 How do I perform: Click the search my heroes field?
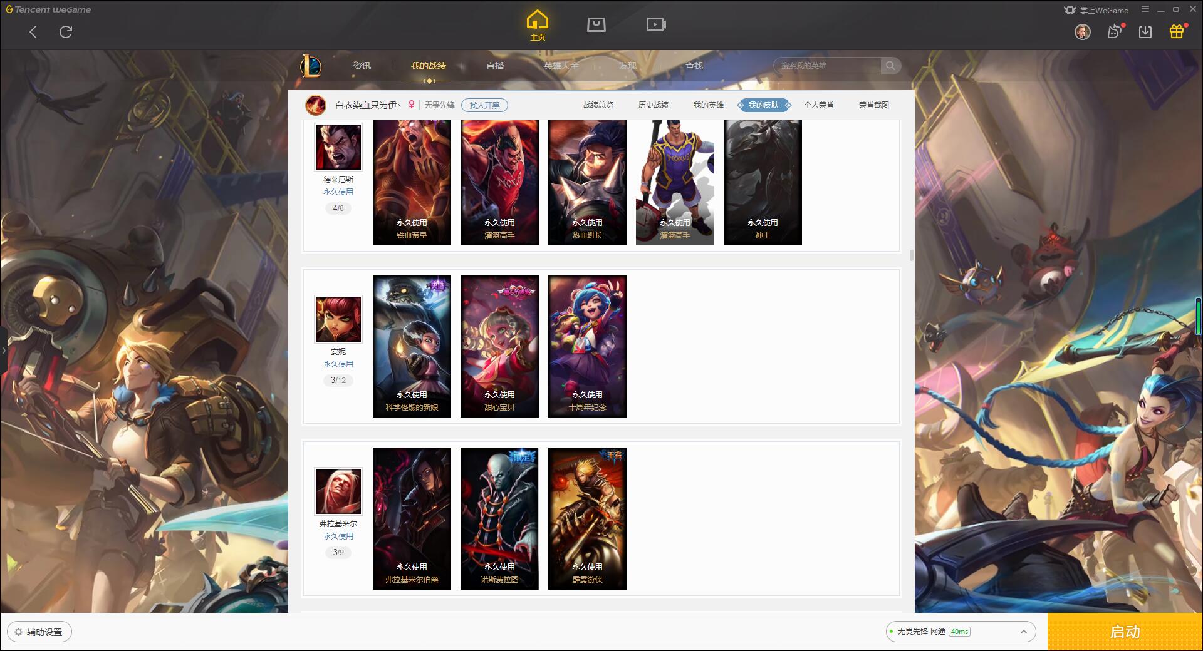827,66
